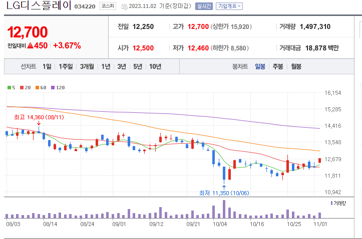
Task: Click the 거래량 1,497,310 value
Action: click(x=315, y=26)
